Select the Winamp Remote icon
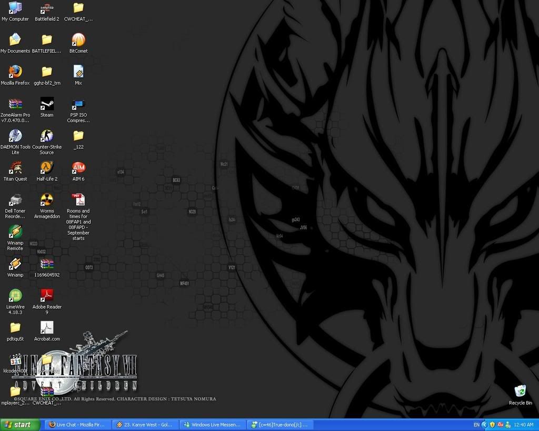The height and width of the screenshot is (431, 539). [x=15, y=232]
